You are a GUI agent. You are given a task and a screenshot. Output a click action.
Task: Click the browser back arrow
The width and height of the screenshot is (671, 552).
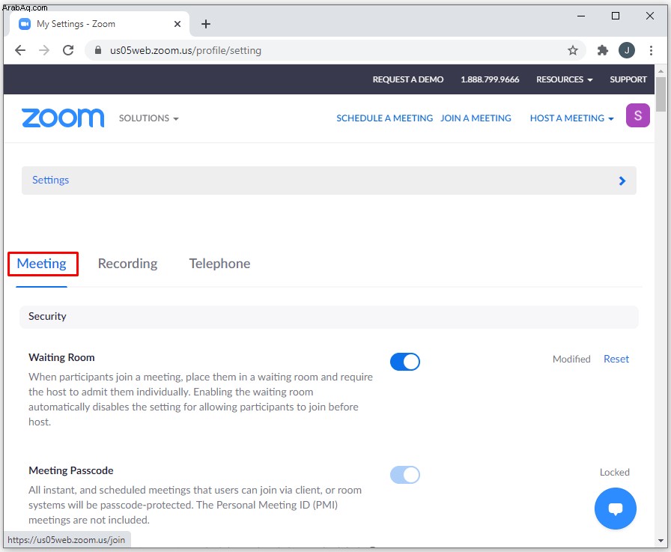[x=20, y=50]
